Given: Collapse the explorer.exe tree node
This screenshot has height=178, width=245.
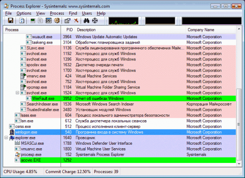Looking at the screenshot, I should point(6,138).
